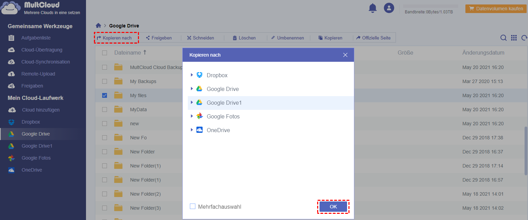Expand the OneDrive tree node arrow
Screen dimensions: 528x220
(x=192, y=130)
